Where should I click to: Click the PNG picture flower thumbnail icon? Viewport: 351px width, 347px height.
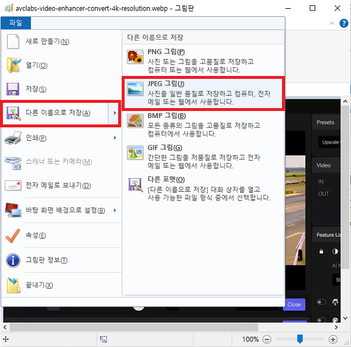point(135,57)
